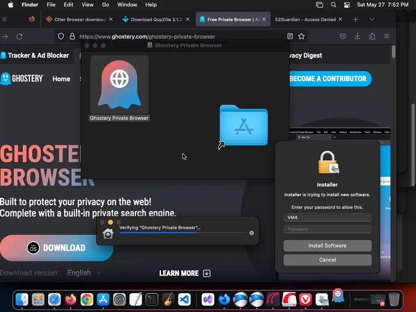This screenshot has height=312, width=416.
Task: Expand the list all tabs chevron
Action: [372, 19]
